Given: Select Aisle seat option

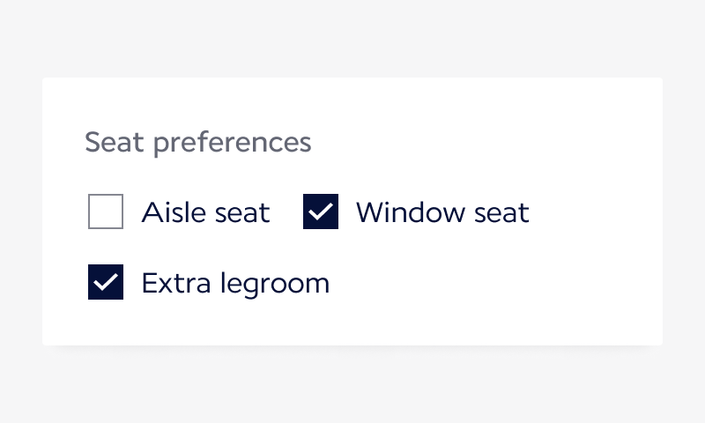Looking at the screenshot, I should (106, 212).
